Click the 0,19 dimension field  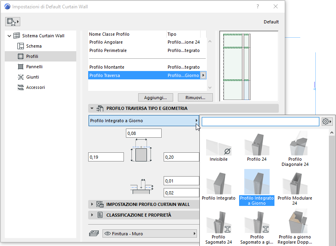pyautogui.click(x=106, y=157)
